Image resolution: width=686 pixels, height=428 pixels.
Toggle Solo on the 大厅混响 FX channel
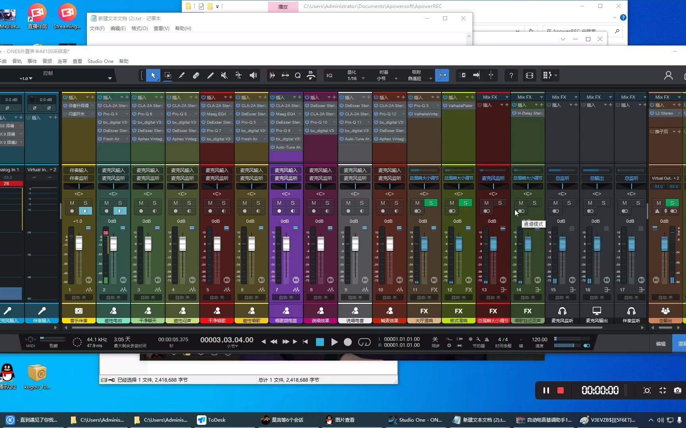(x=430, y=203)
